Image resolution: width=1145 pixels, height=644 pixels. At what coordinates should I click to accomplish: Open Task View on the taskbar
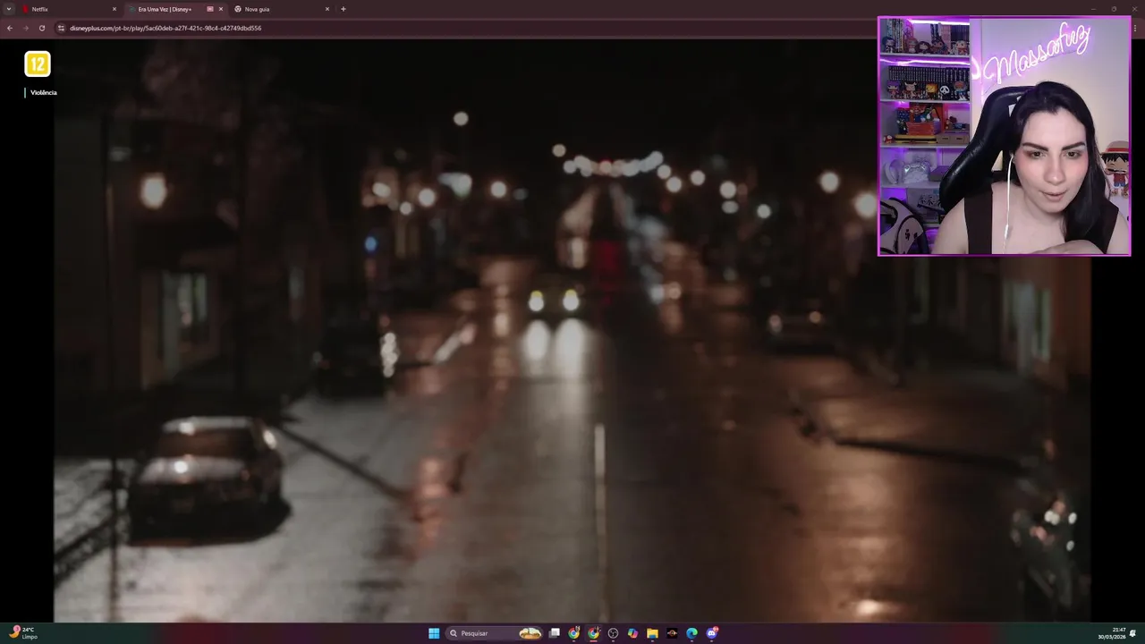click(555, 633)
